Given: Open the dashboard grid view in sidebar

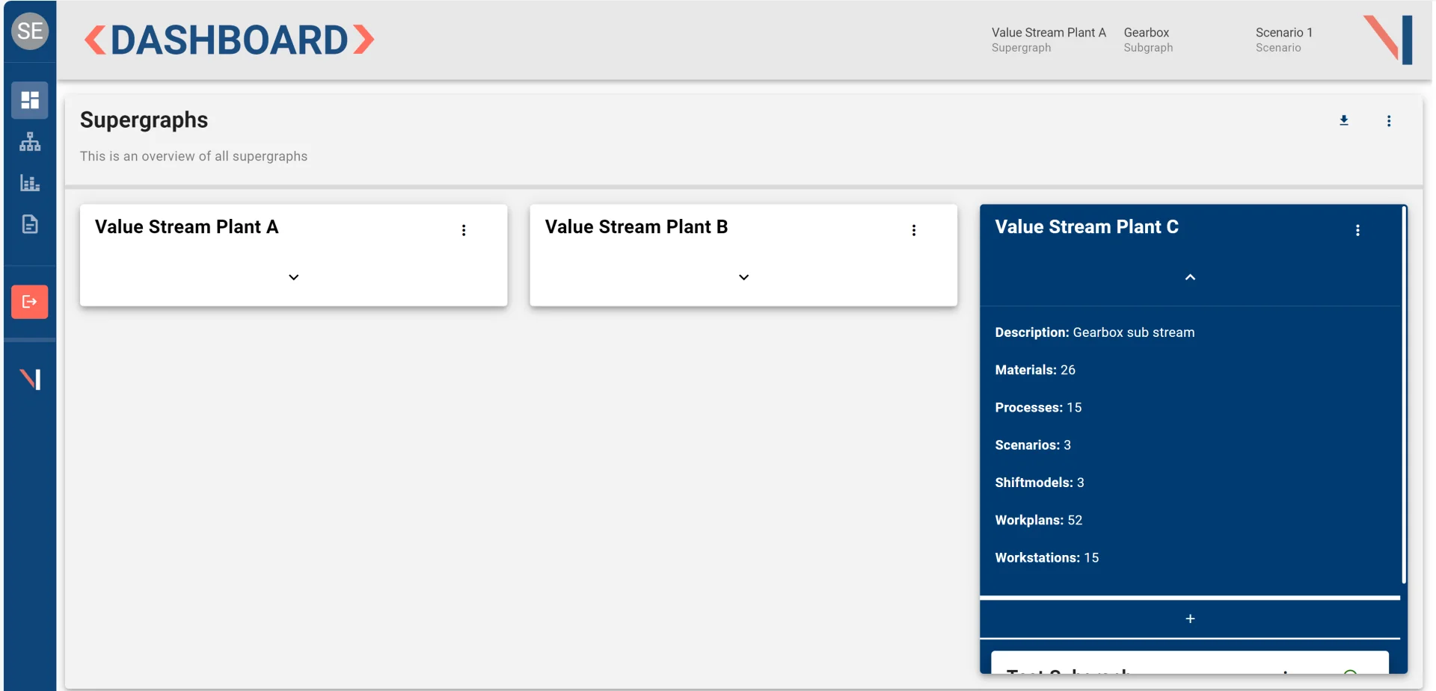Looking at the screenshot, I should pyautogui.click(x=30, y=100).
